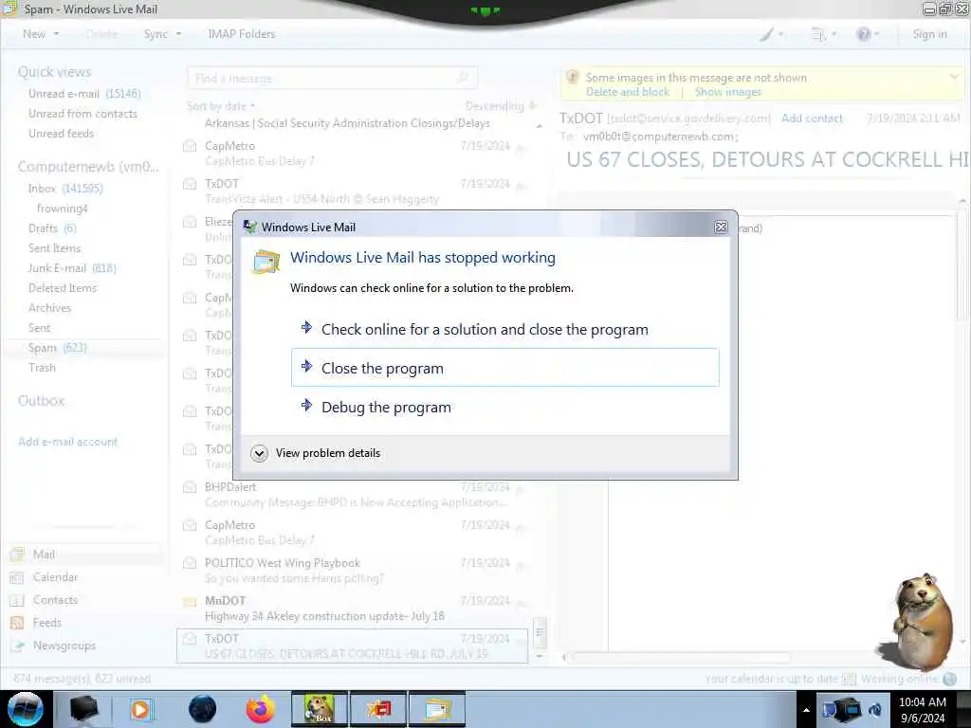Switch to Mail view icon
Image resolution: width=971 pixels, height=728 pixels.
[x=17, y=554]
